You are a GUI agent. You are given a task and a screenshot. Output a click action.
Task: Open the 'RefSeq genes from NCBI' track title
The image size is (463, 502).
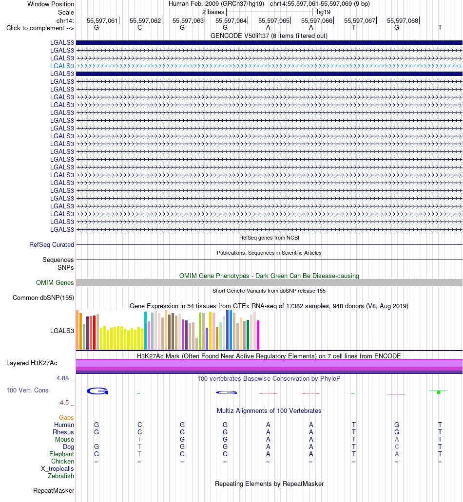(269, 238)
